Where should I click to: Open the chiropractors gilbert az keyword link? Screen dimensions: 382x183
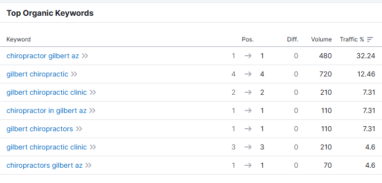44,165
